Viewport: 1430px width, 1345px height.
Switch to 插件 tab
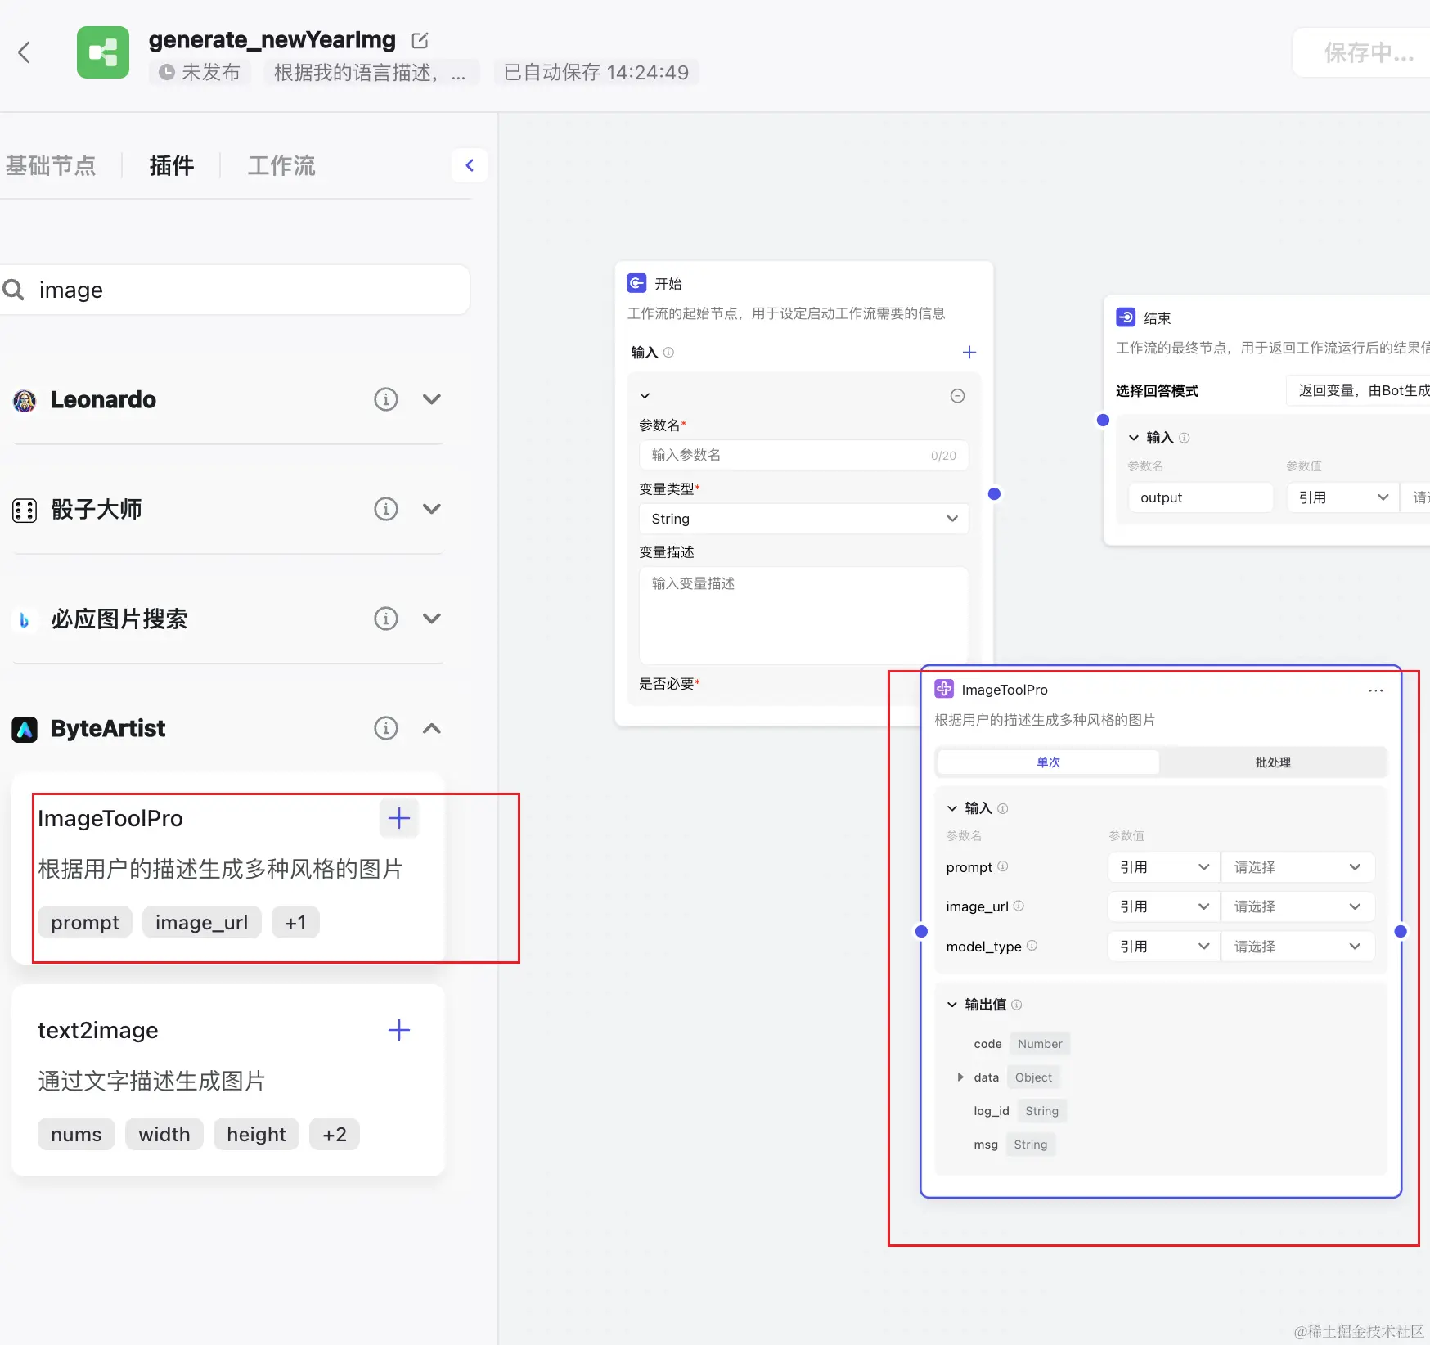172,165
